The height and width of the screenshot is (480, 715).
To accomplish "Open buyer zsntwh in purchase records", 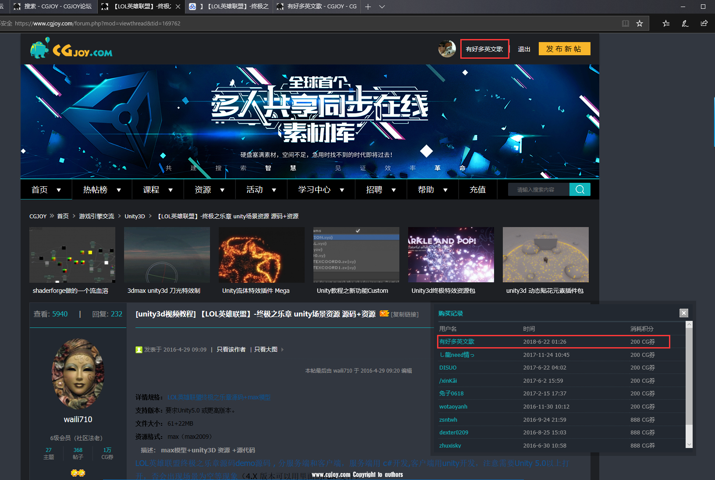I will [448, 420].
